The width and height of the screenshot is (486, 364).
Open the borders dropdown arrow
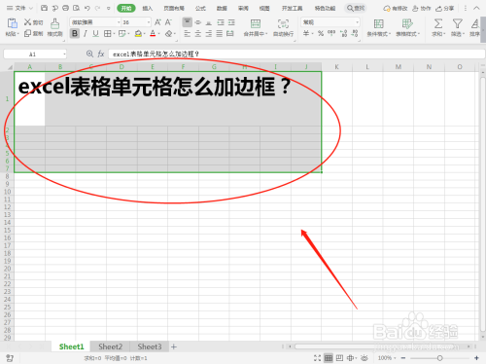(114, 33)
